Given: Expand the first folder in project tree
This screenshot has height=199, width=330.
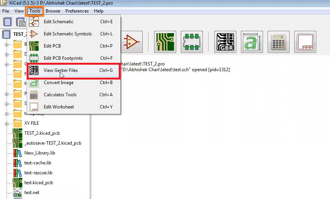Looking at the screenshot, I should 6,45.
